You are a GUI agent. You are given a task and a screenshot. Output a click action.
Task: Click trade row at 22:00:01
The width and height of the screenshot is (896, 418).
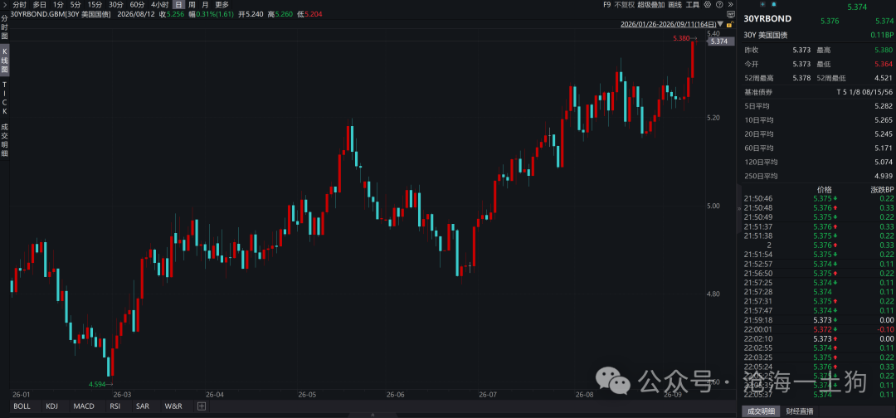[x=818, y=329]
